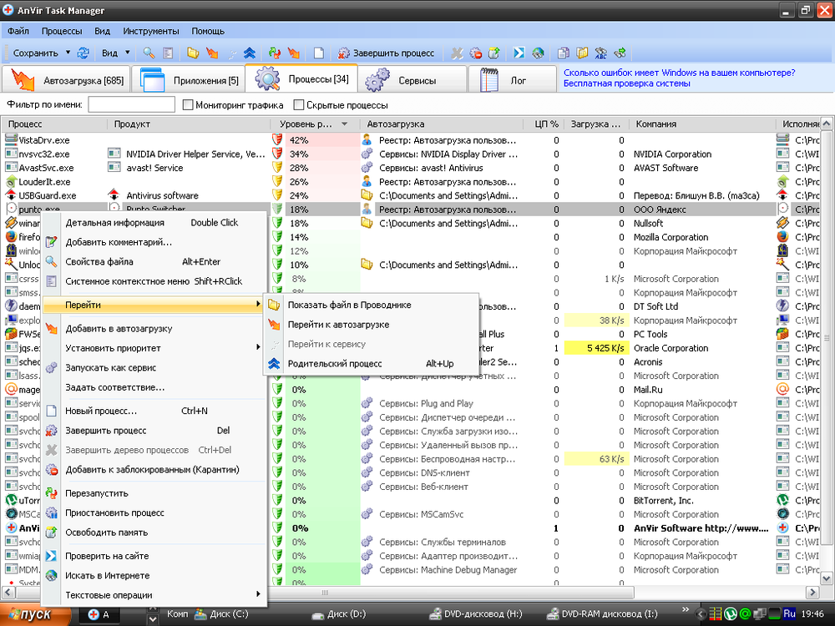
Task: Select Проверить на сайте menu entry
Action: [154, 556]
